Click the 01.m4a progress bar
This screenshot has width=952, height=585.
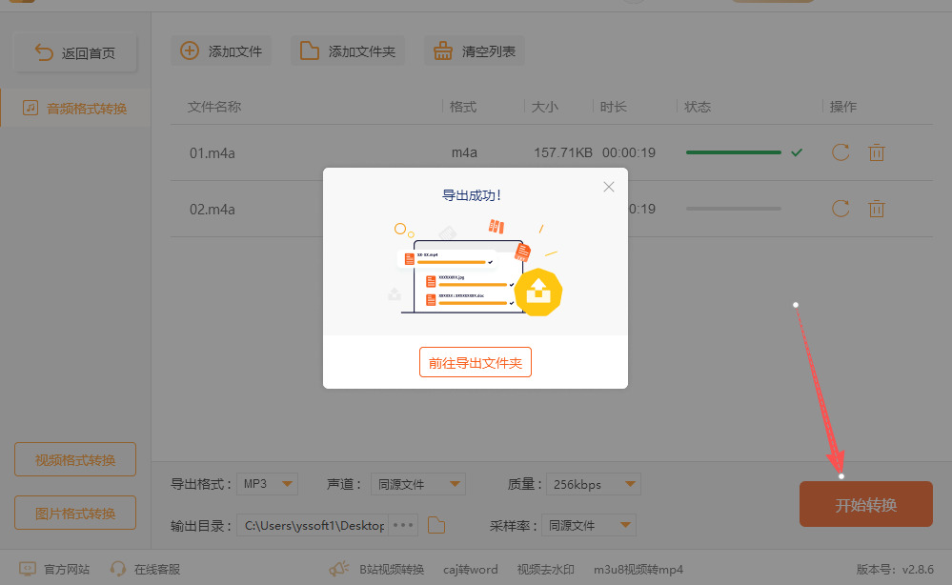click(734, 152)
